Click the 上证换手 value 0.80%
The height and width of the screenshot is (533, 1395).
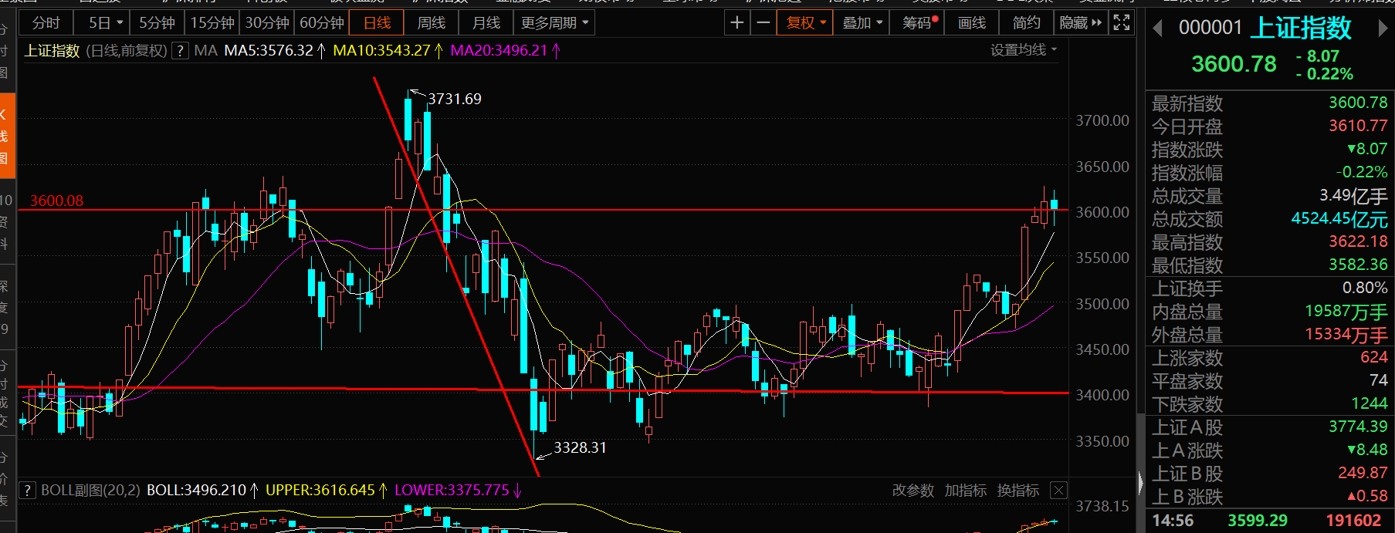1365,288
